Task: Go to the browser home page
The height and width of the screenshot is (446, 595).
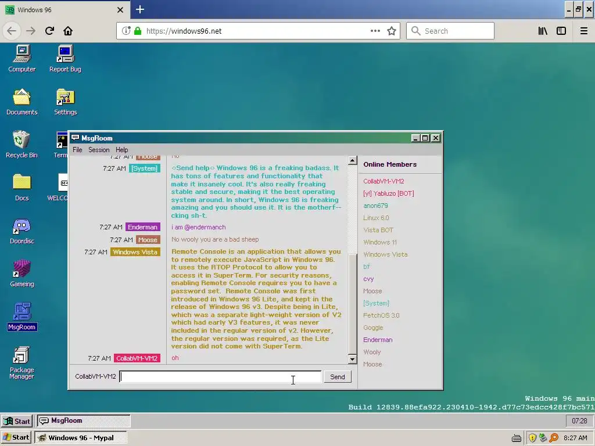Action: [68, 31]
